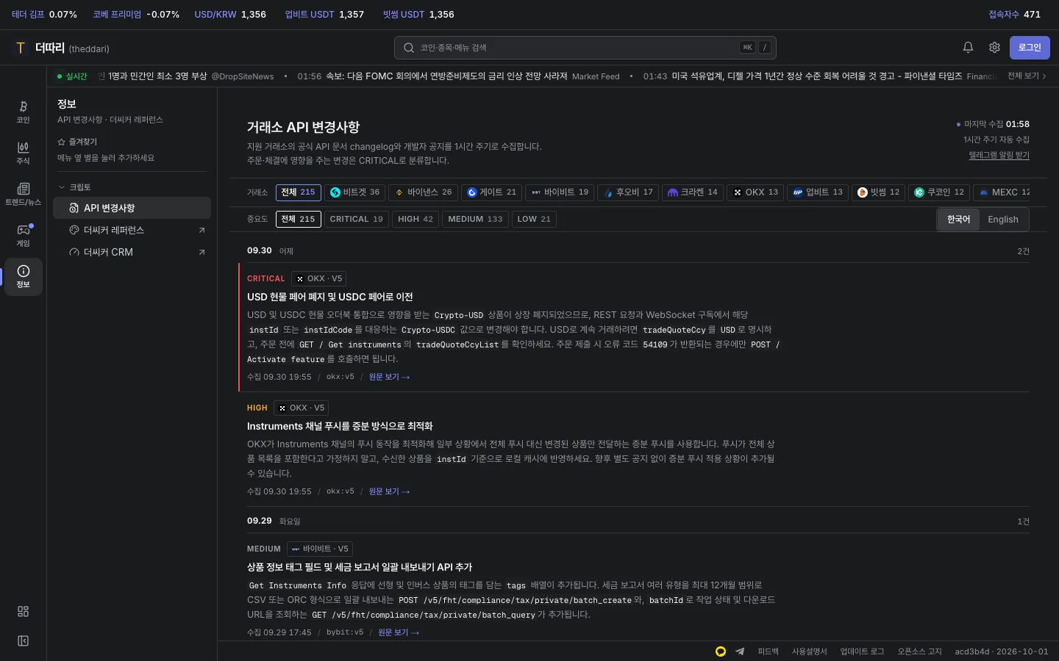Open the 게임 sidebar section
This screenshot has width=1059, height=661.
tap(23, 235)
